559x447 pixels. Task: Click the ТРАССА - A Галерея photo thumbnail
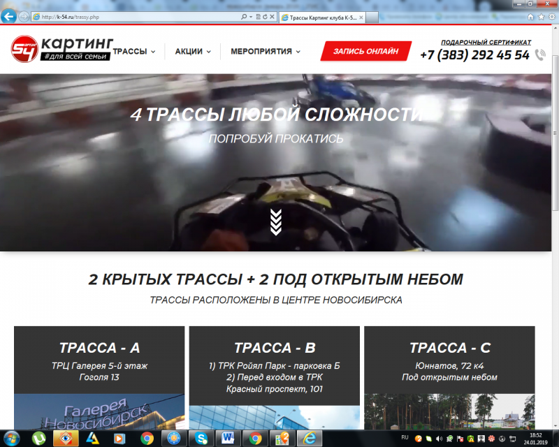(96, 412)
